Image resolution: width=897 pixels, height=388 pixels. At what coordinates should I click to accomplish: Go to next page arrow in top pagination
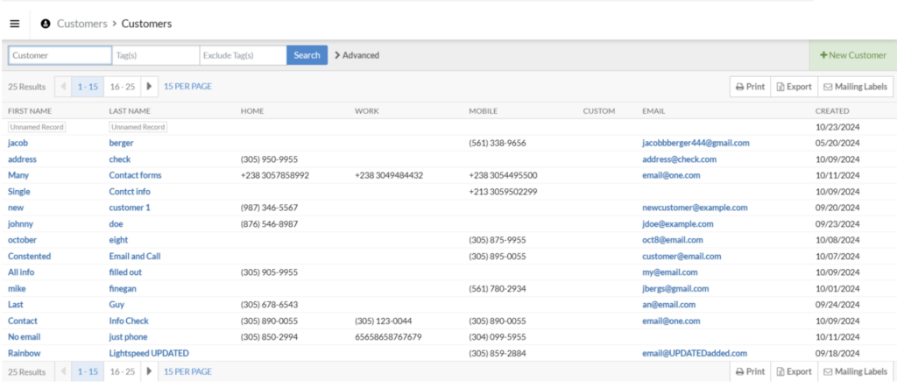point(149,87)
